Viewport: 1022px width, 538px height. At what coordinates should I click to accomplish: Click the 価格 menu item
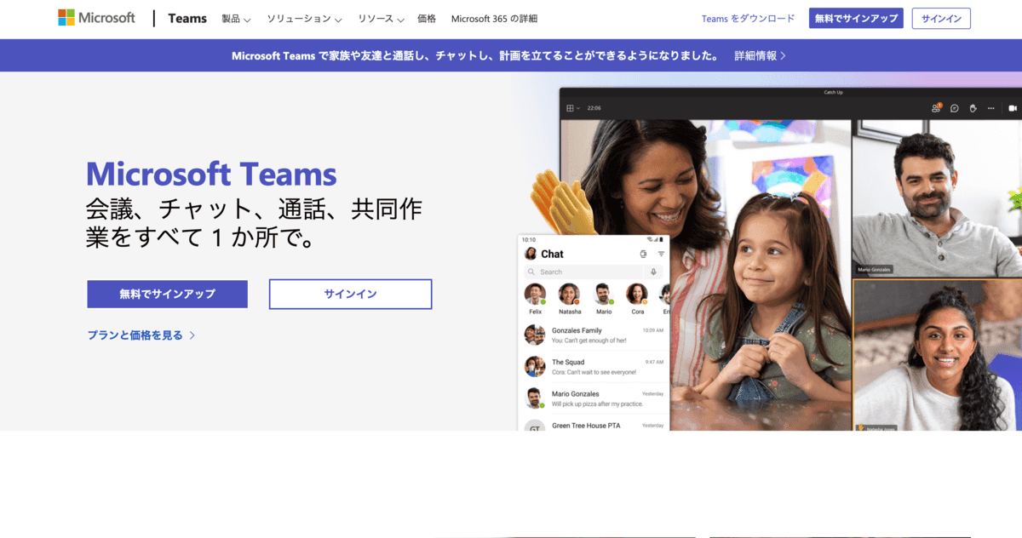[426, 18]
